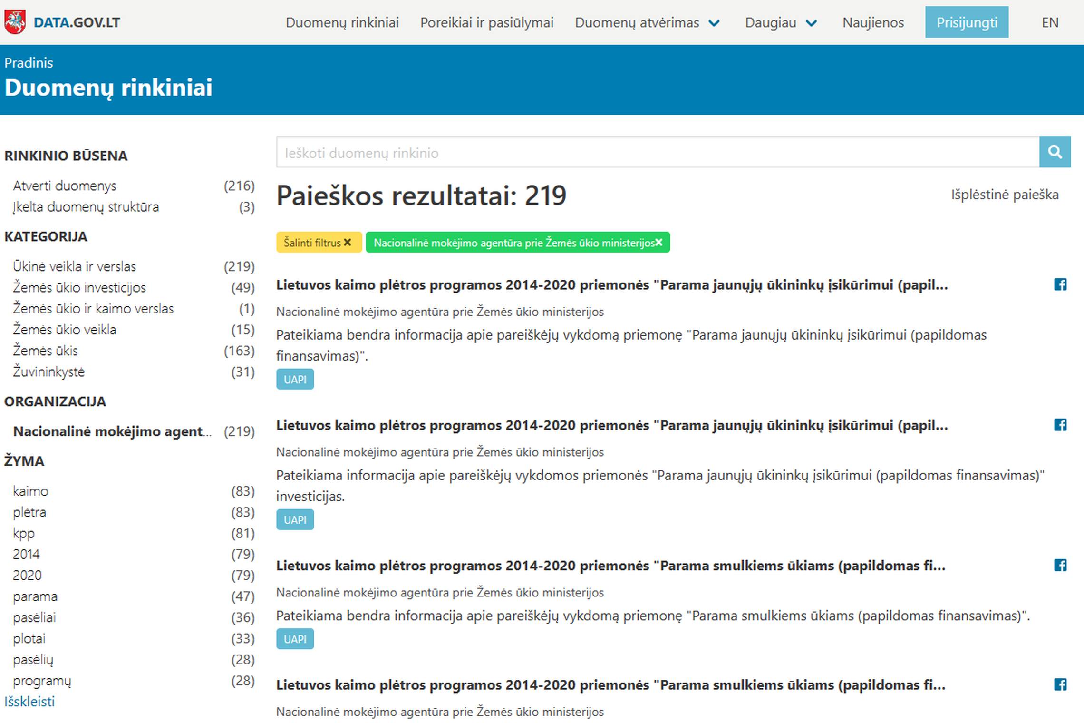1084x723 pixels.
Task: Open the Daugiau dropdown menu
Action: click(781, 22)
